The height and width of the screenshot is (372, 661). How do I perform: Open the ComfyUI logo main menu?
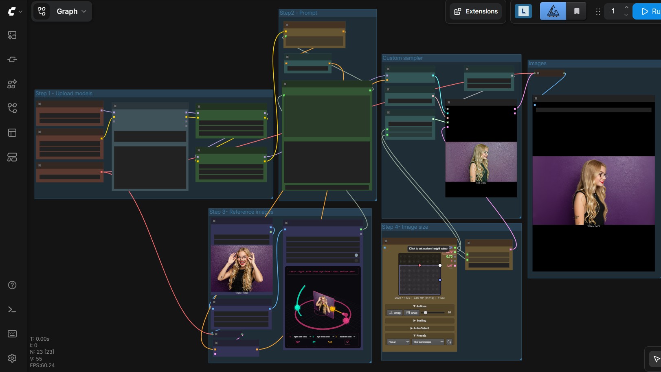15,11
